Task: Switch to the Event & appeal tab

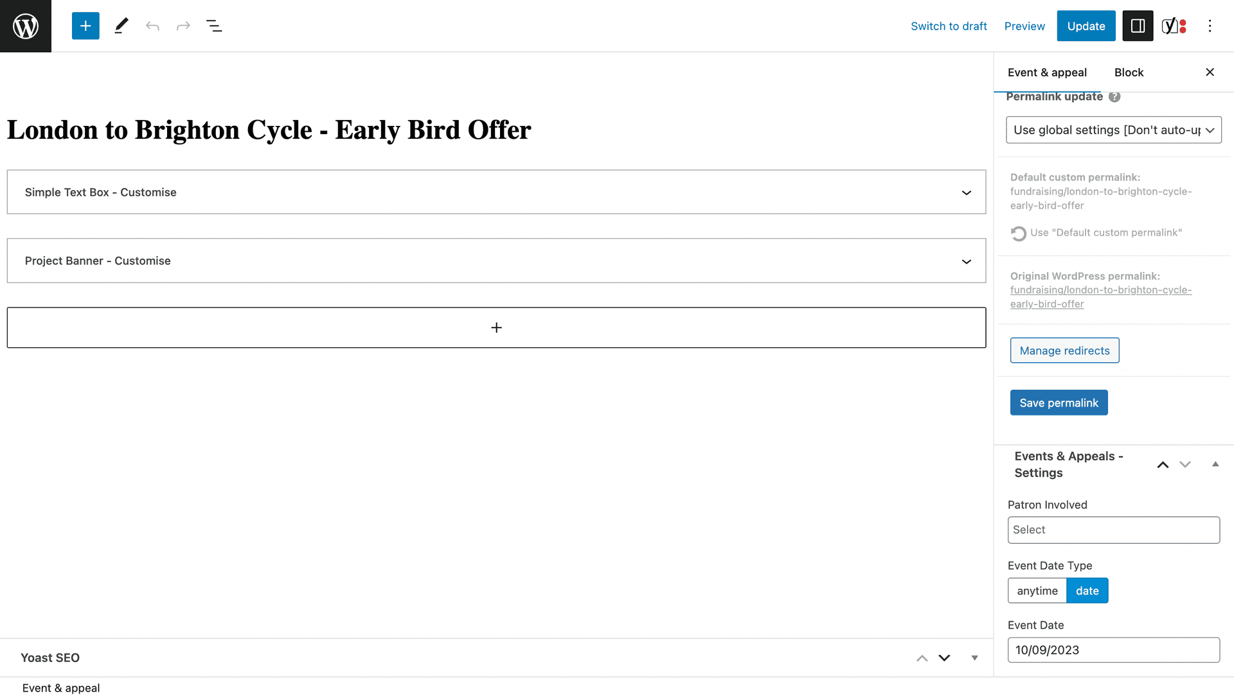Action: click(x=1047, y=73)
